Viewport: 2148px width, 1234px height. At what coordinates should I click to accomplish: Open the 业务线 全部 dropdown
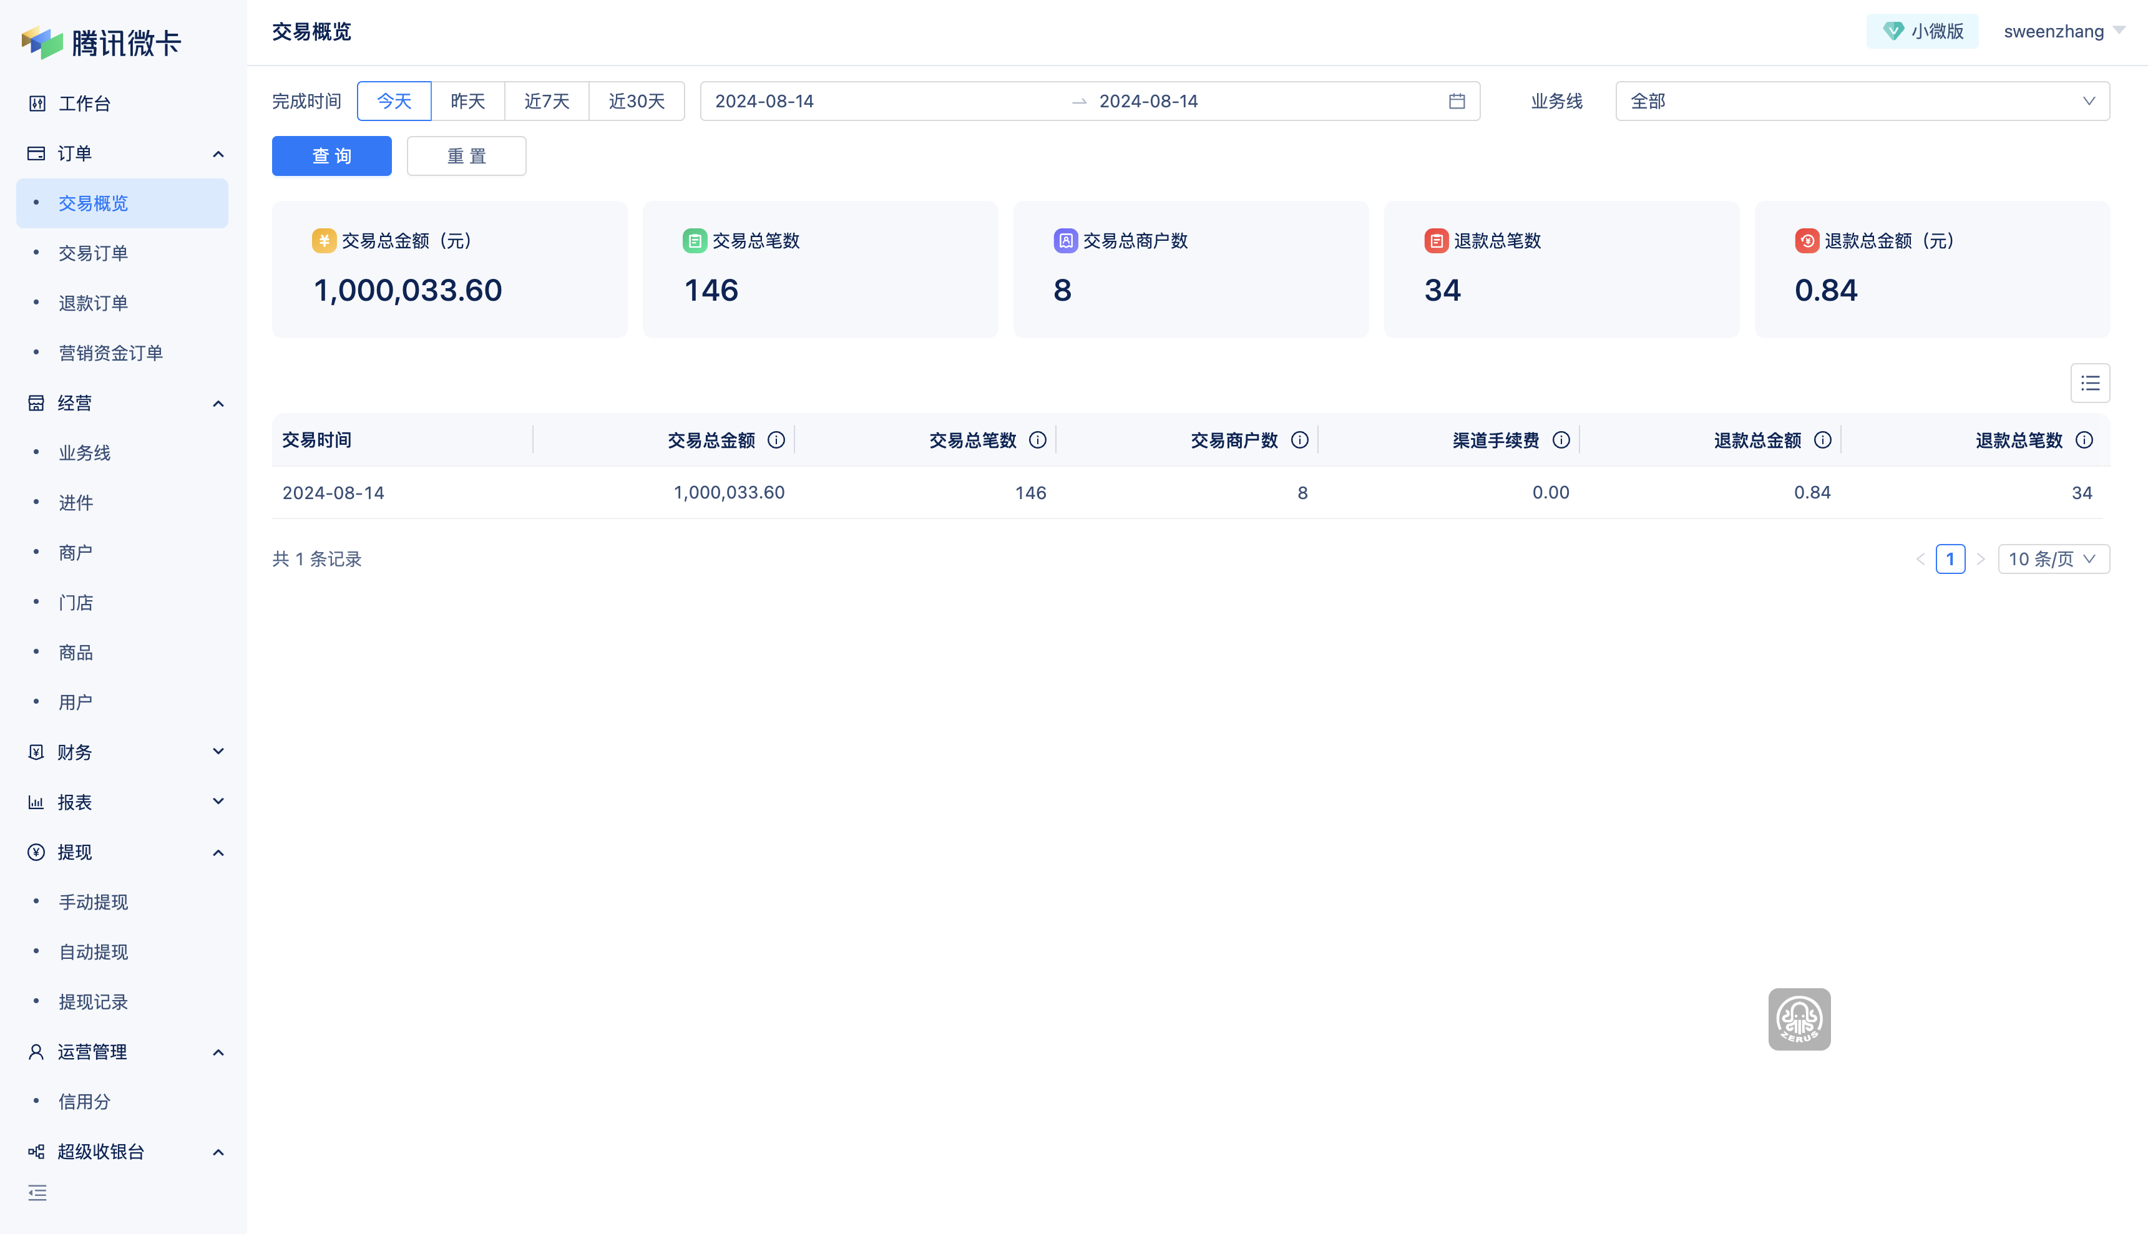pyautogui.click(x=1862, y=101)
